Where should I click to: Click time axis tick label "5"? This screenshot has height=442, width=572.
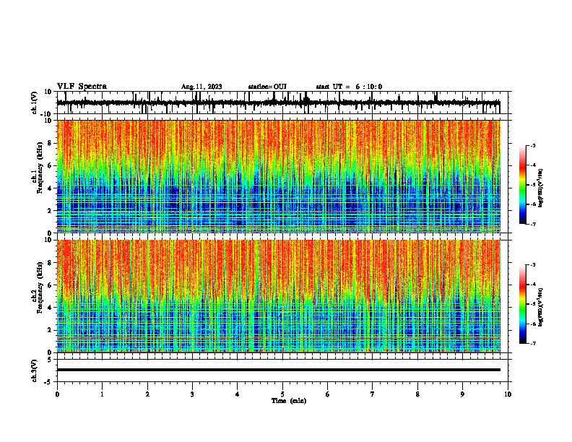pyautogui.click(x=282, y=394)
